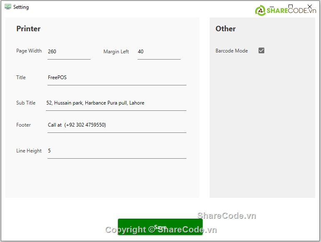Minimize the Setting window
This screenshot has height=242, width=321.
coord(272,6)
